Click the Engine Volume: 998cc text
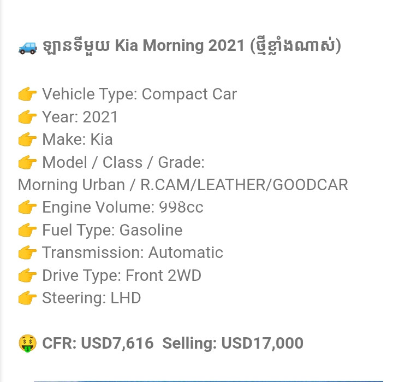Image resolution: width=393 pixels, height=382 pixels. [x=123, y=208]
